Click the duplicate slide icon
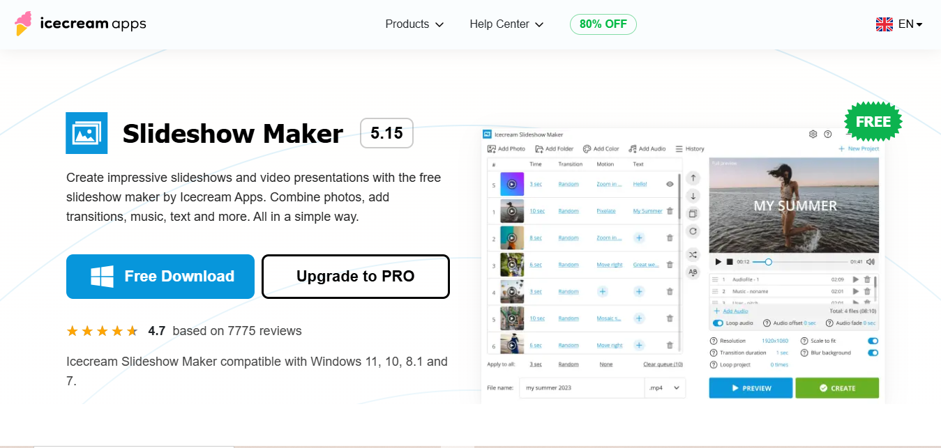 [693, 213]
